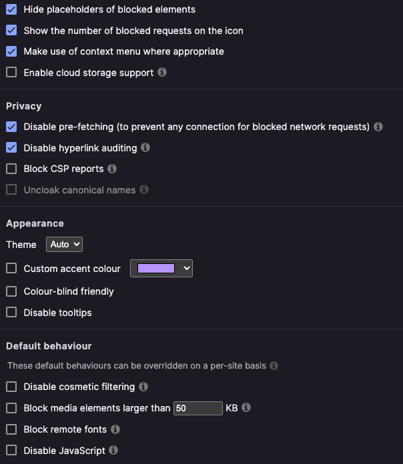The image size is (403, 464).
Task: Uncheck Hide placeholders of blocked elements
Action: [11, 9]
